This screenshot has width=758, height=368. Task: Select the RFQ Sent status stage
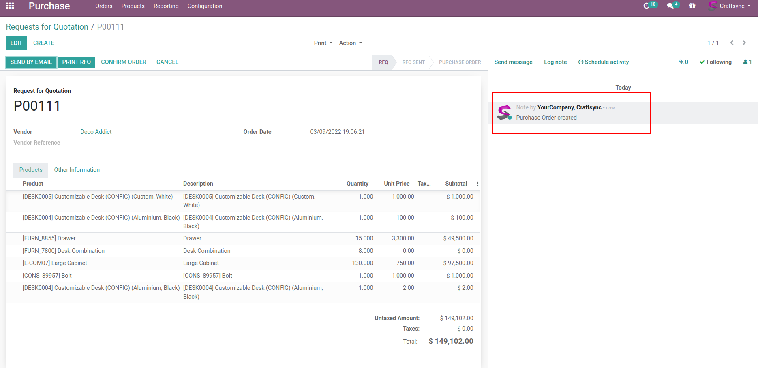tap(413, 62)
